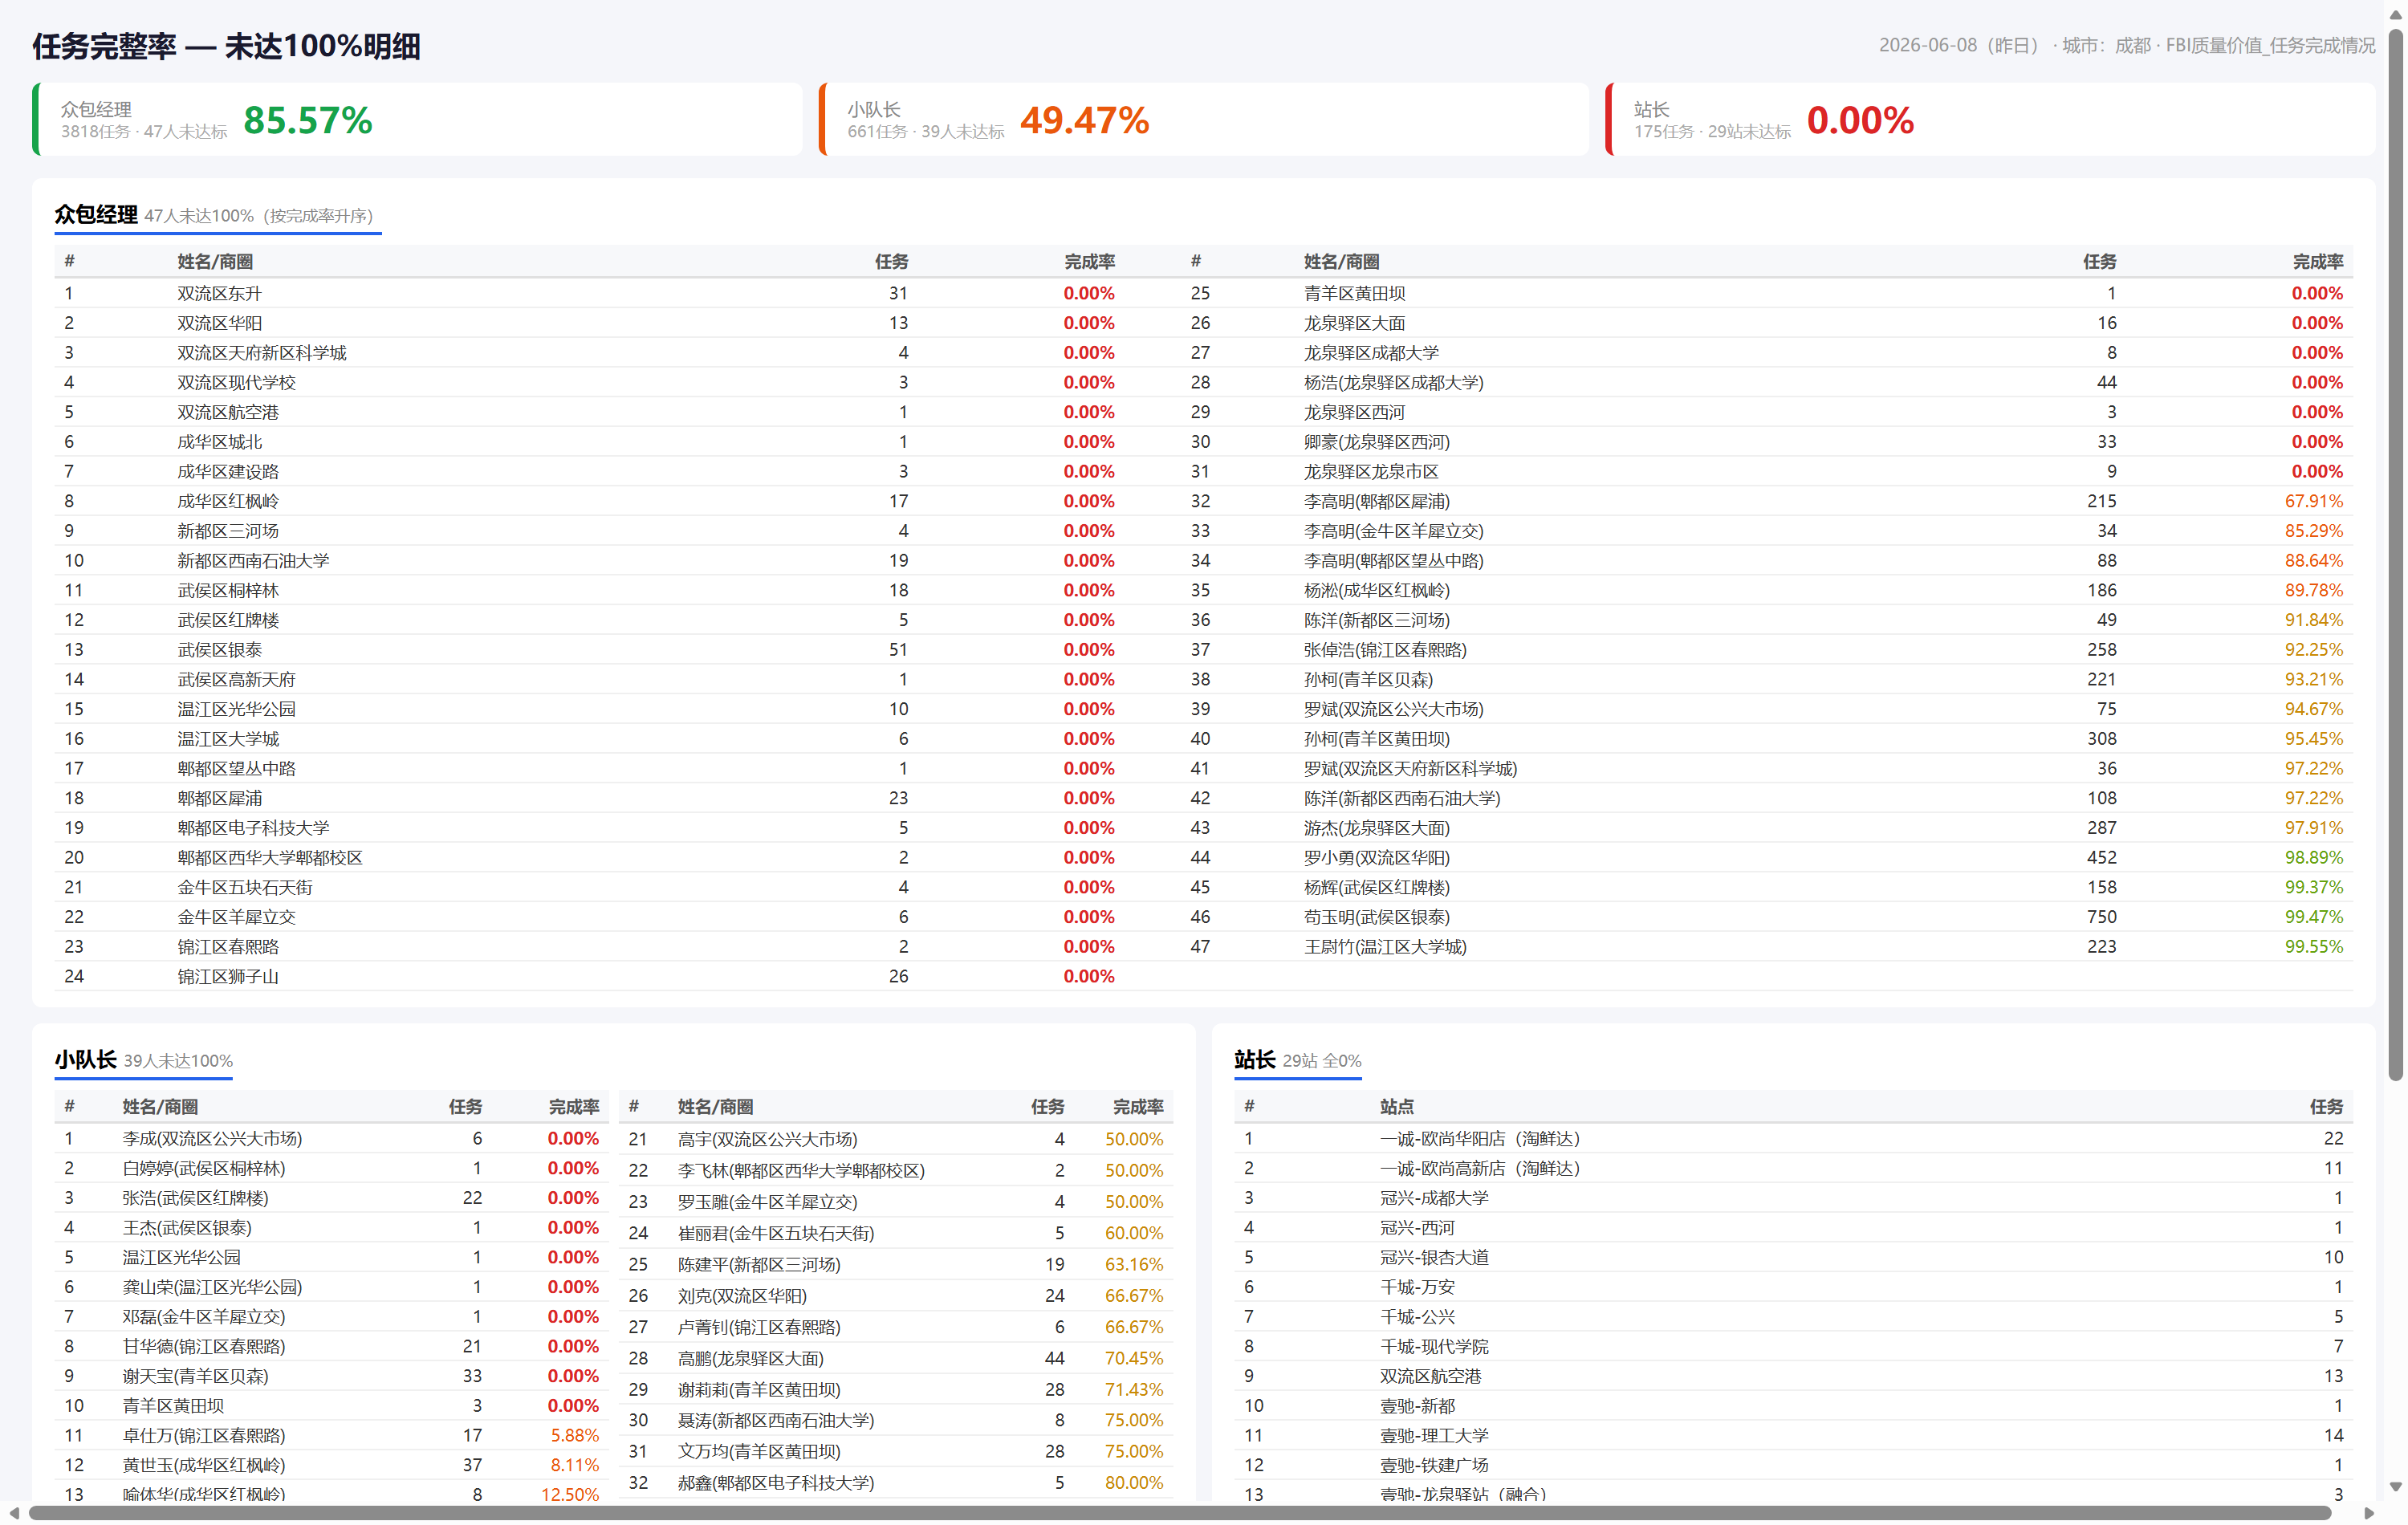Click 王尉竹(温江区大学城) row name
Image resolution: width=2408 pixels, height=1525 pixels.
pos(1385,946)
